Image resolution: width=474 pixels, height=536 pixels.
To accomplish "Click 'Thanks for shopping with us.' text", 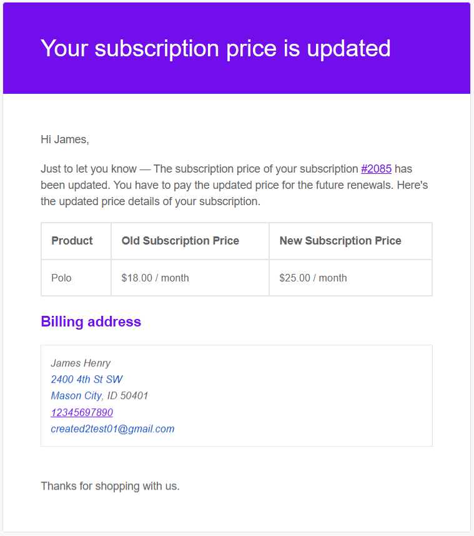I will 110,486.
